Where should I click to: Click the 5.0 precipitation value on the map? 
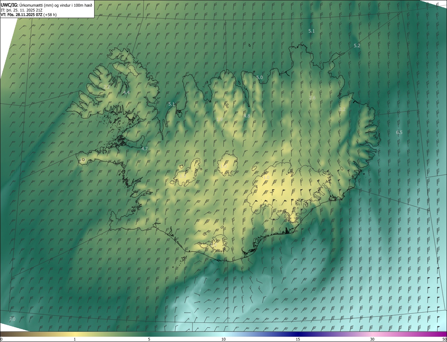[259, 78]
